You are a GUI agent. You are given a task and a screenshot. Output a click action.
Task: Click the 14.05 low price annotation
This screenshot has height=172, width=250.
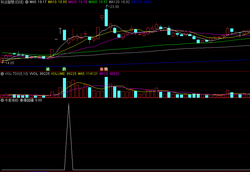tap(10, 63)
